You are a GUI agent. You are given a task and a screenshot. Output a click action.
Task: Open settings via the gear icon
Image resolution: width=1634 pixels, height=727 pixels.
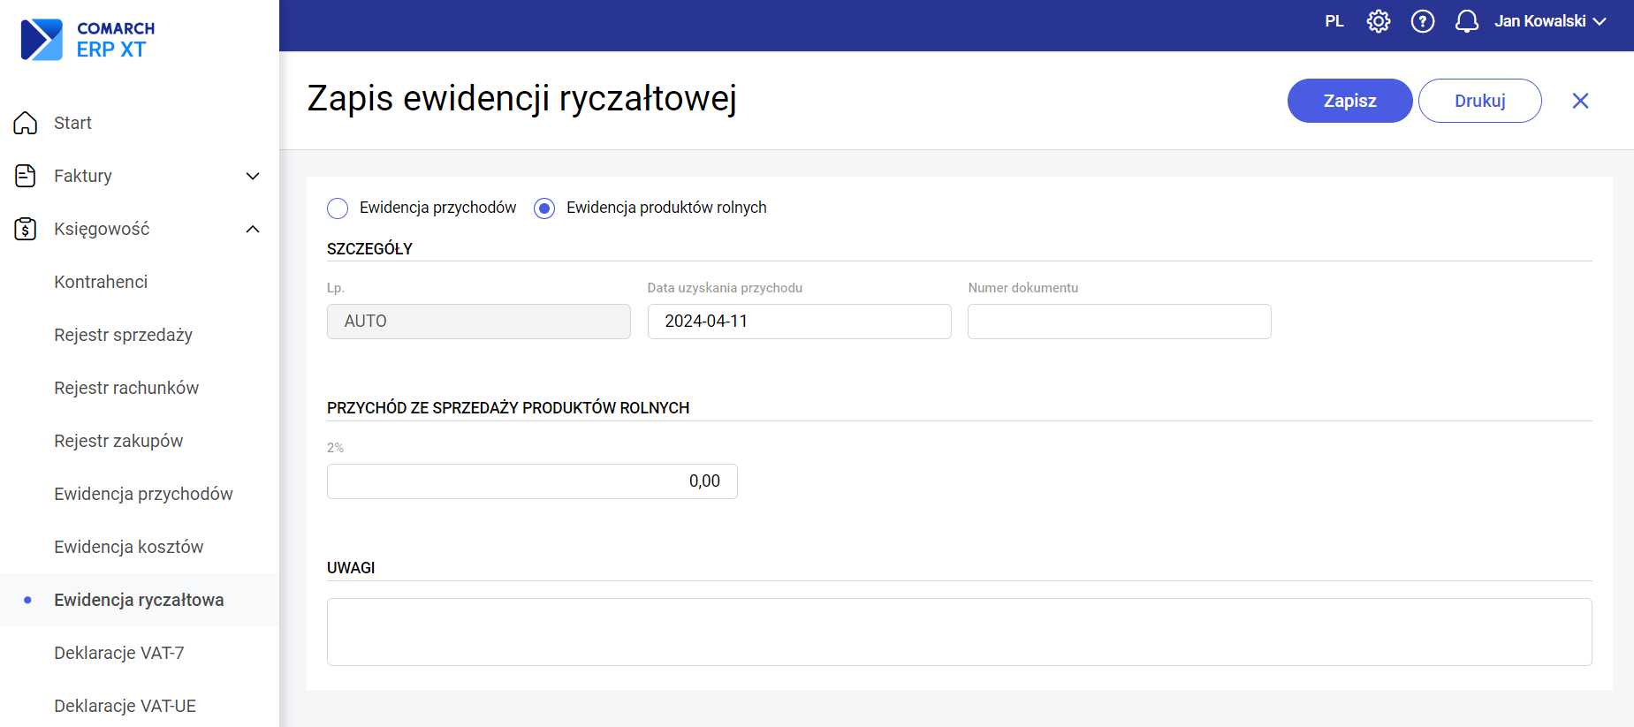tap(1378, 21)
